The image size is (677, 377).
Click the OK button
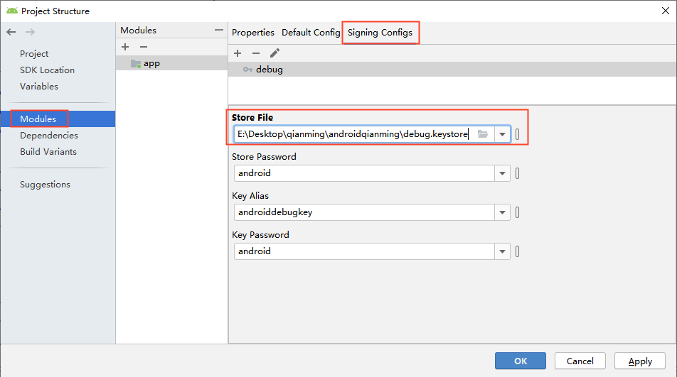(521, 361)
